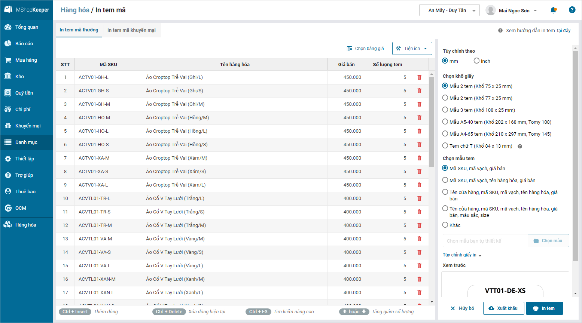Click the product table vertical scrollbar

[x=432, y=121]
